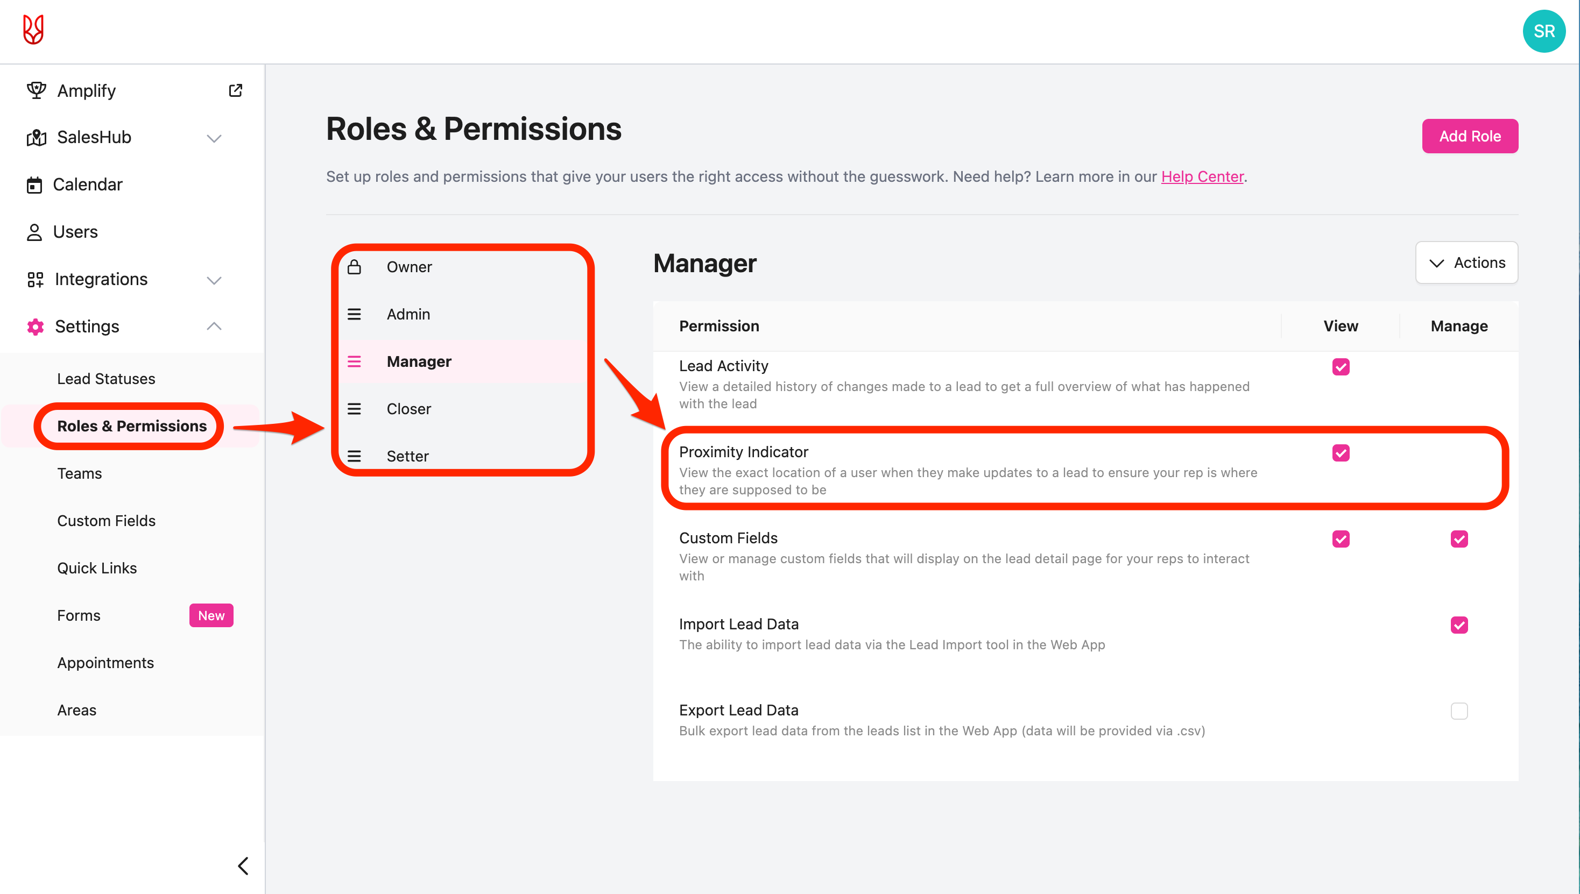This screenshot has width=1580, height=894.
Task: Collapse the Settings section chevron
Action: pos(214,327)
